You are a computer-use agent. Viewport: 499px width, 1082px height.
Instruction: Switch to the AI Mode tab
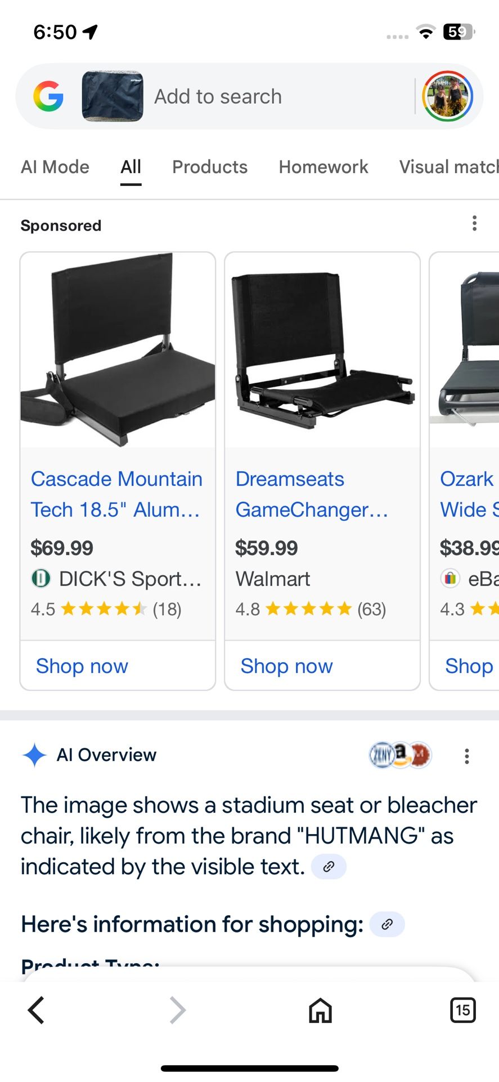[55, 167]
